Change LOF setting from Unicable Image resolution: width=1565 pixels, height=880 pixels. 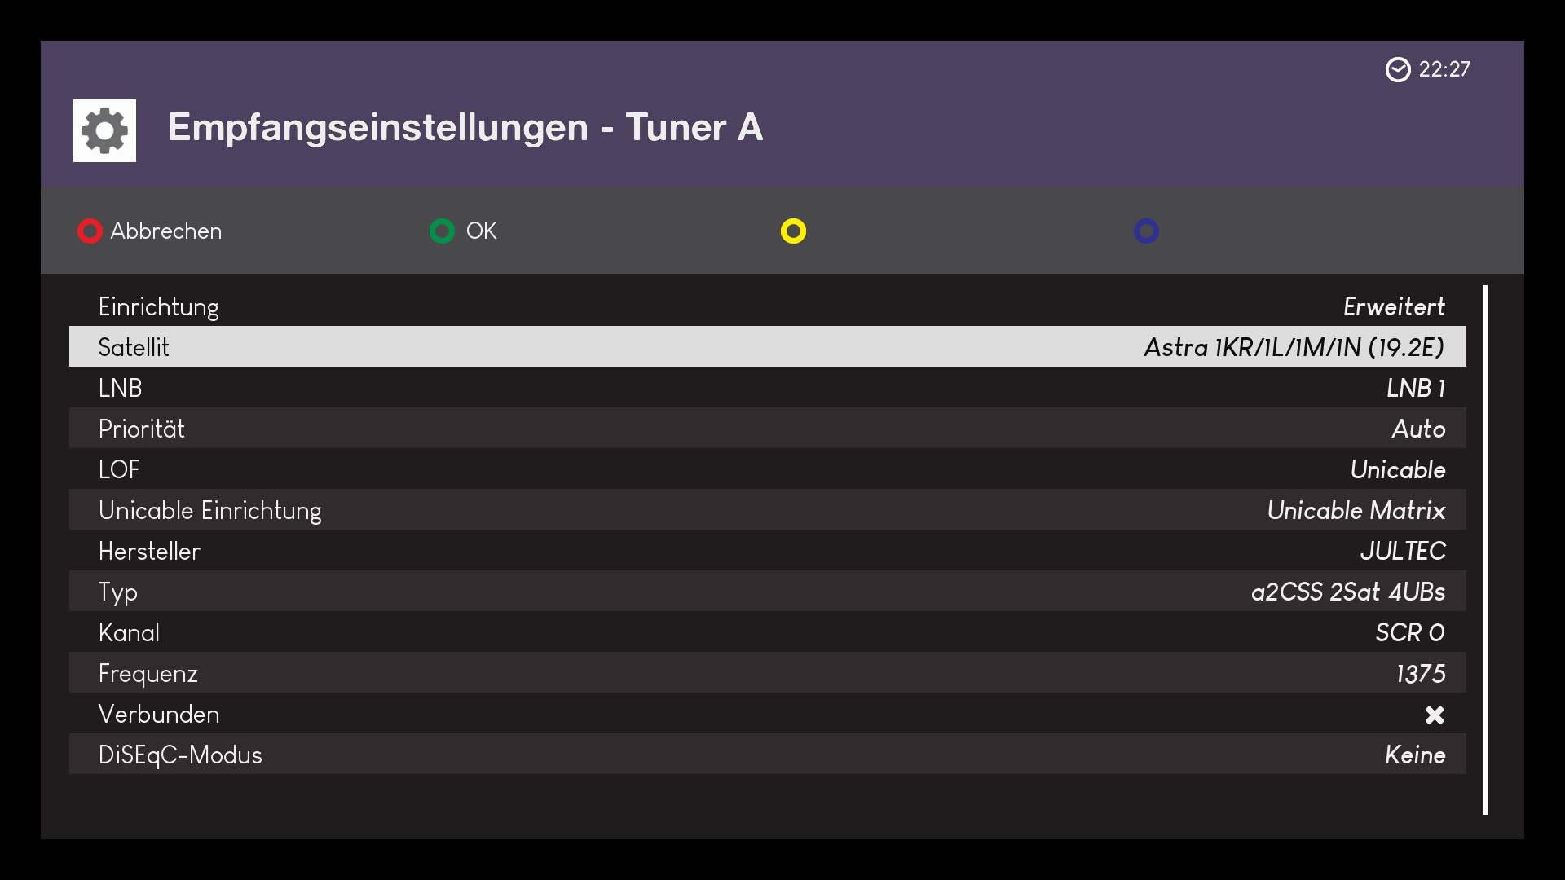click(x=1397, y=470)
